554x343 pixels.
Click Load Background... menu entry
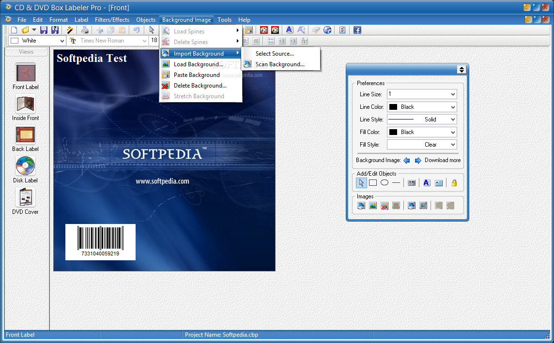pos(200,64)
